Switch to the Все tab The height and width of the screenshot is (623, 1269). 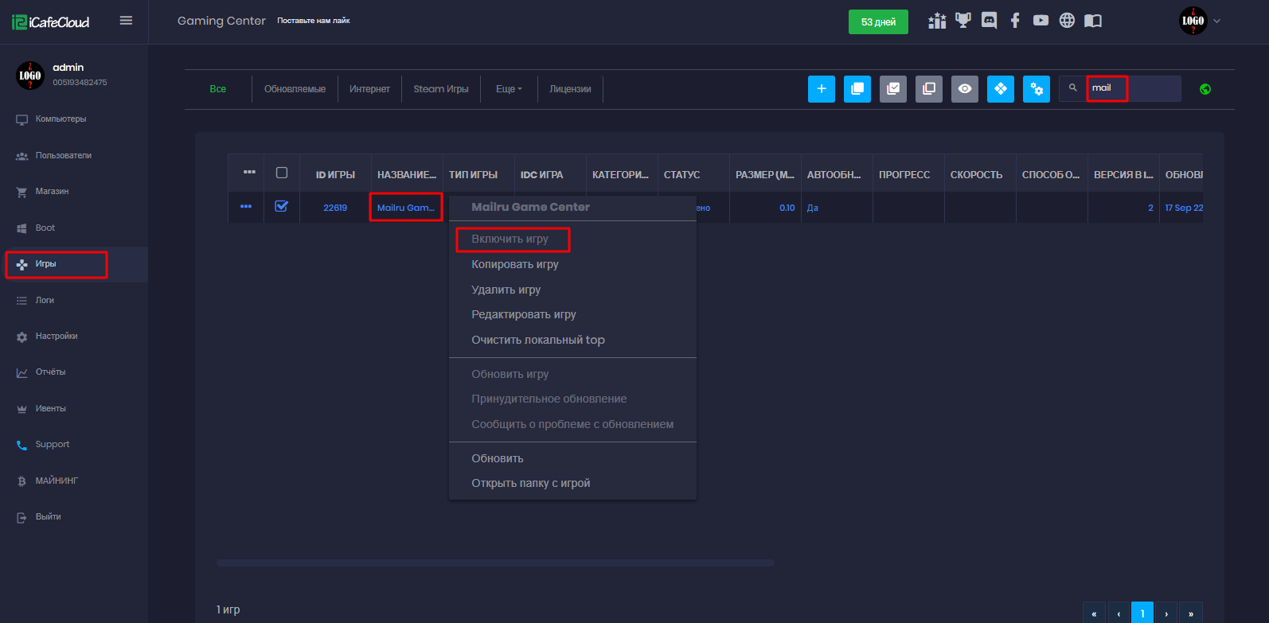point(218,89)
